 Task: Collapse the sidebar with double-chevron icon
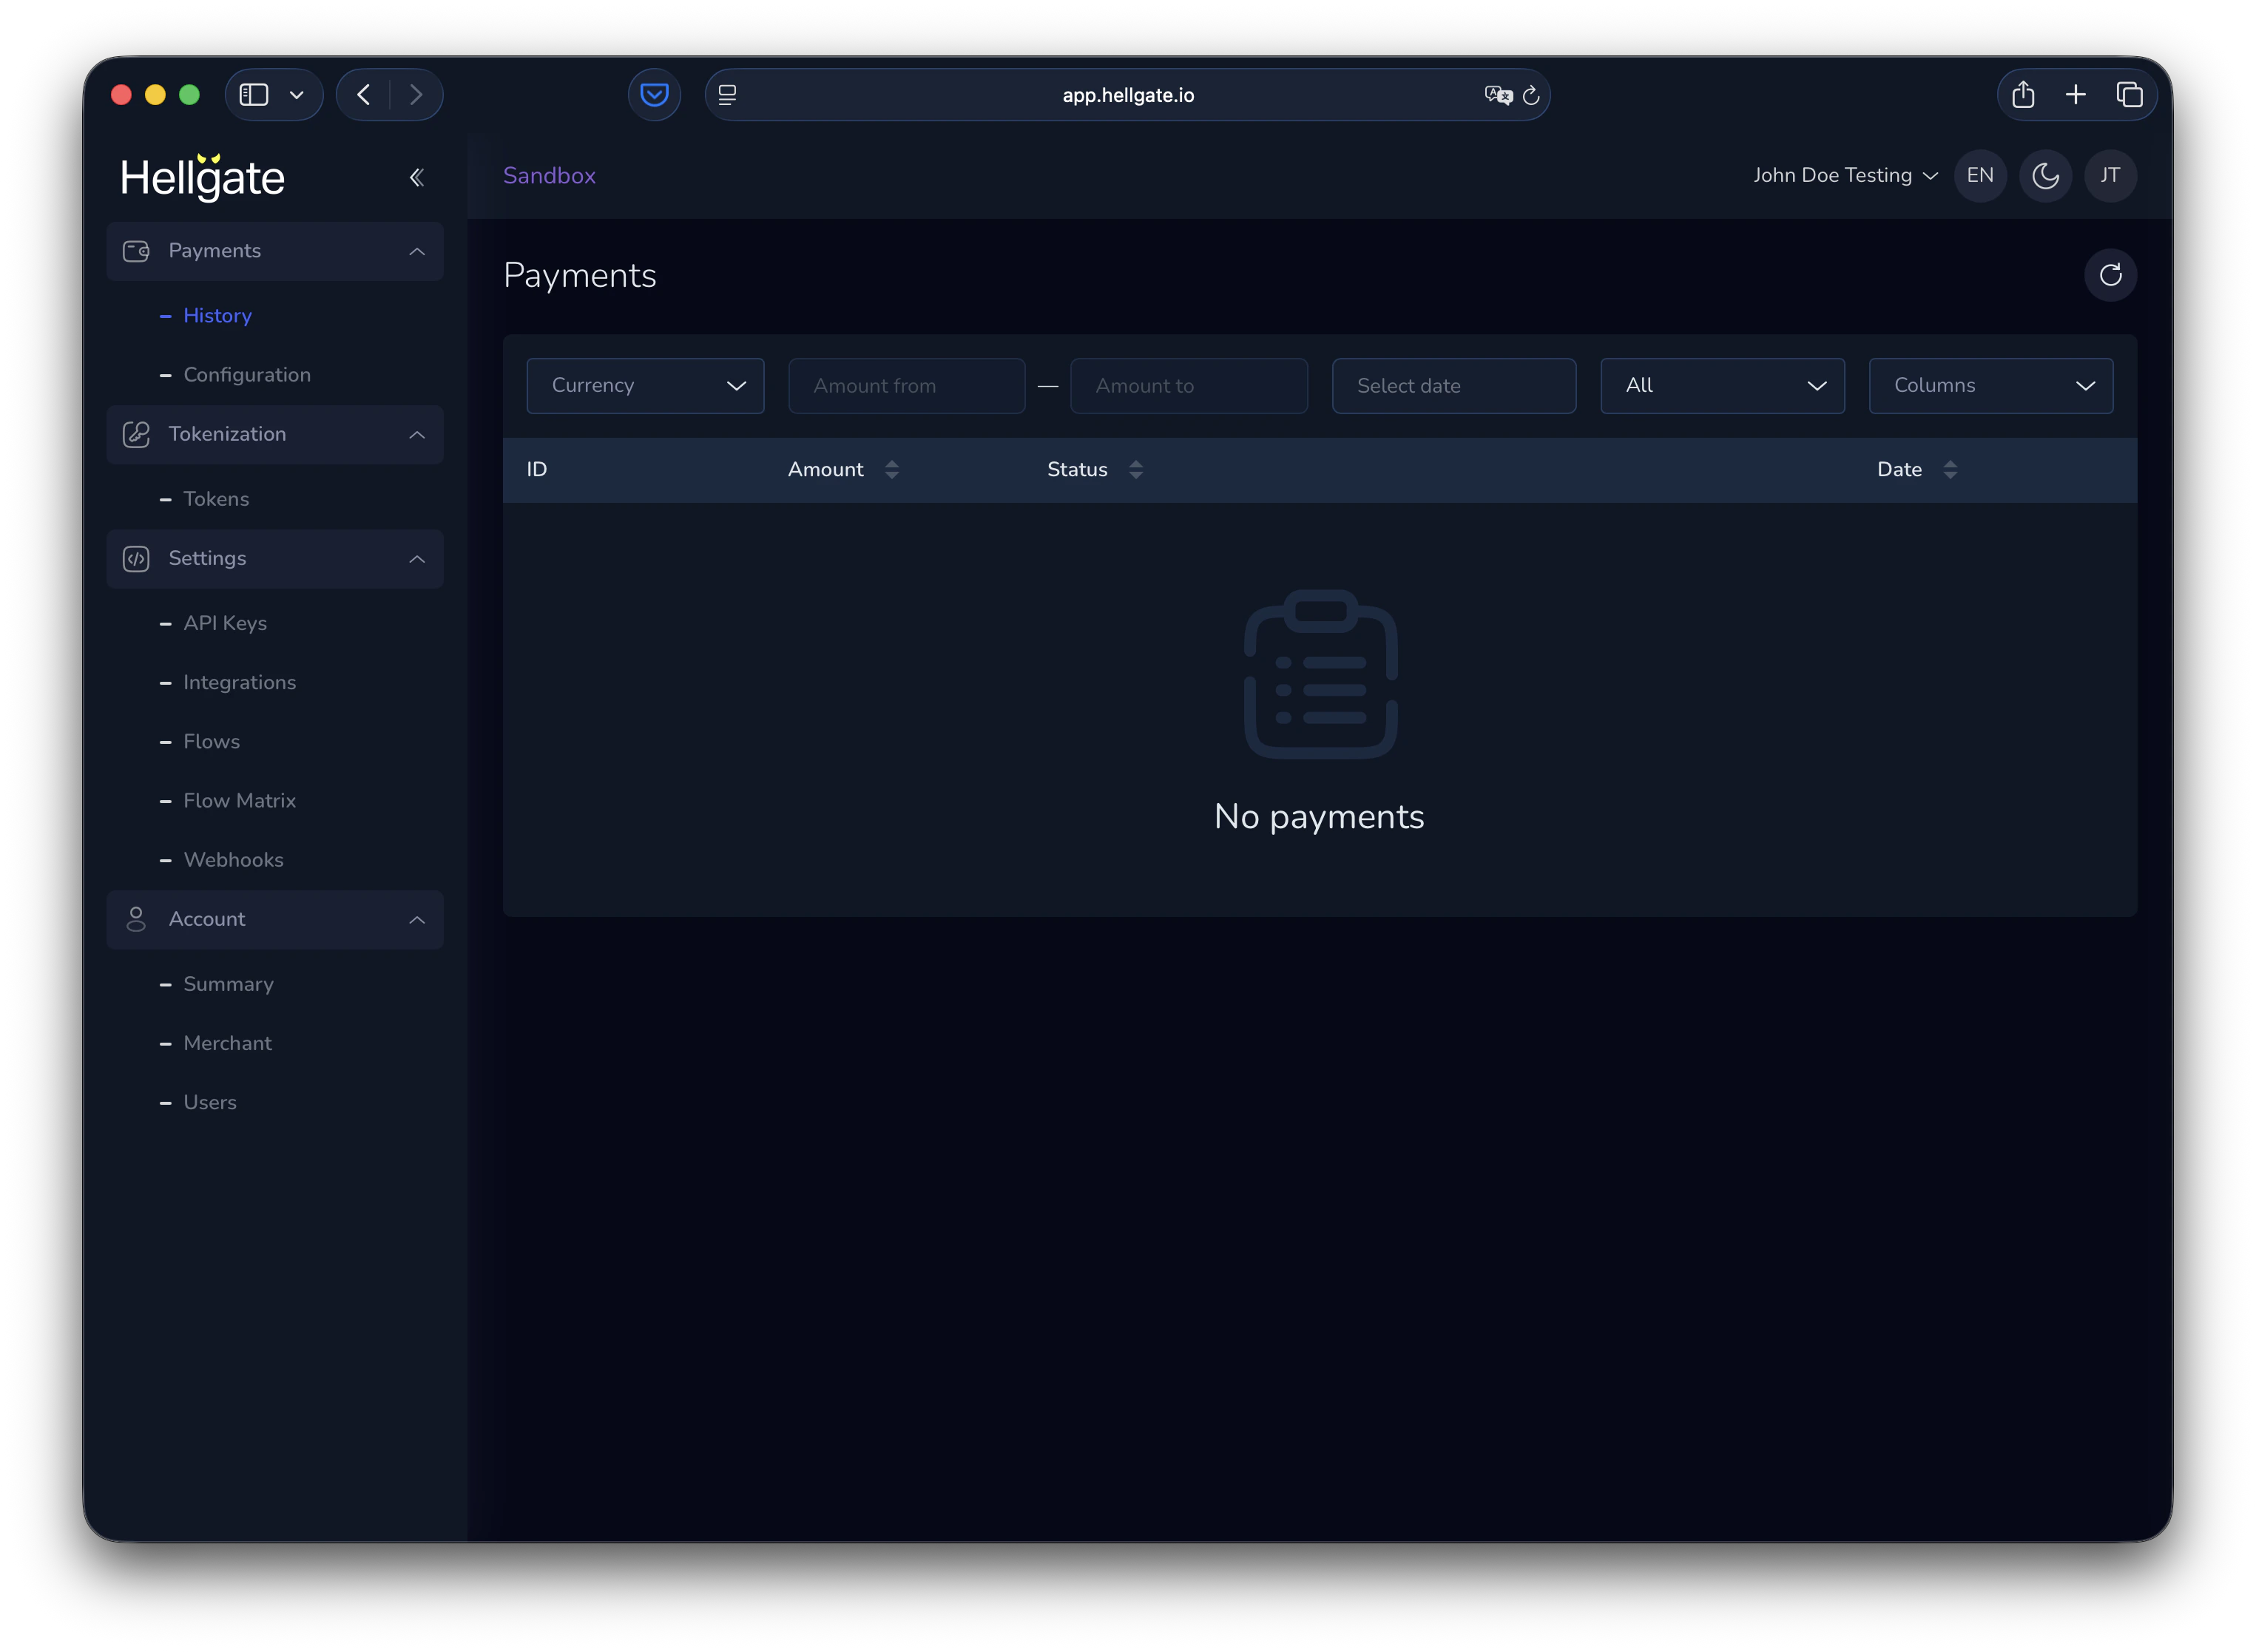[417, 178]
